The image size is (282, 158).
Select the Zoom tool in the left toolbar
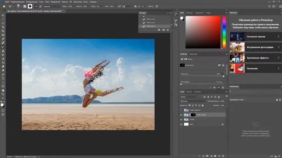click(3, 94)
